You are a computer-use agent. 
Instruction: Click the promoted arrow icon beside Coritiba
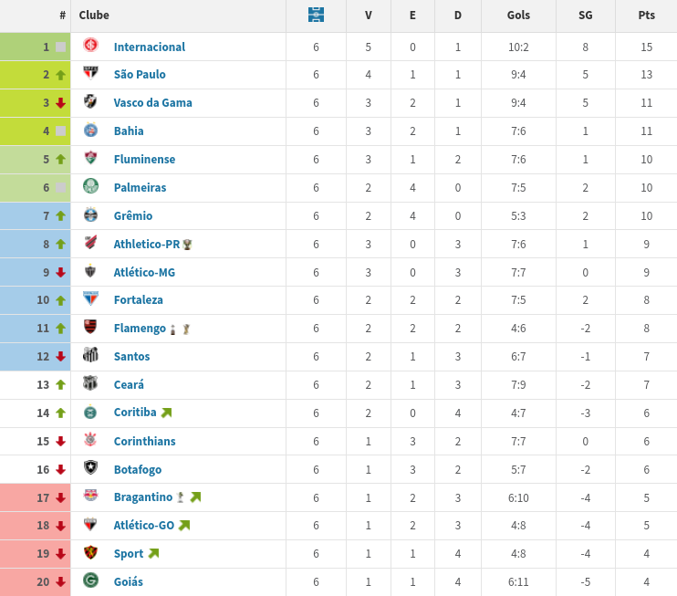(166, 413)
